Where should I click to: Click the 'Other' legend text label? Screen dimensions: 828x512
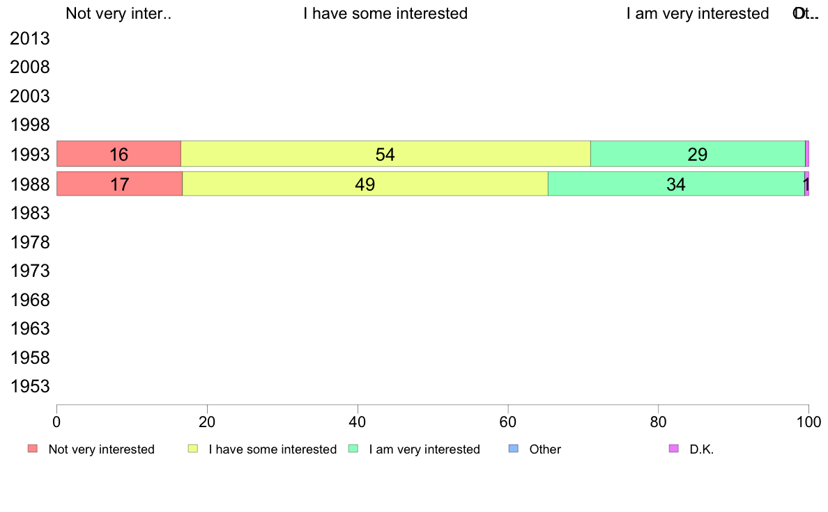click(545, 449)
